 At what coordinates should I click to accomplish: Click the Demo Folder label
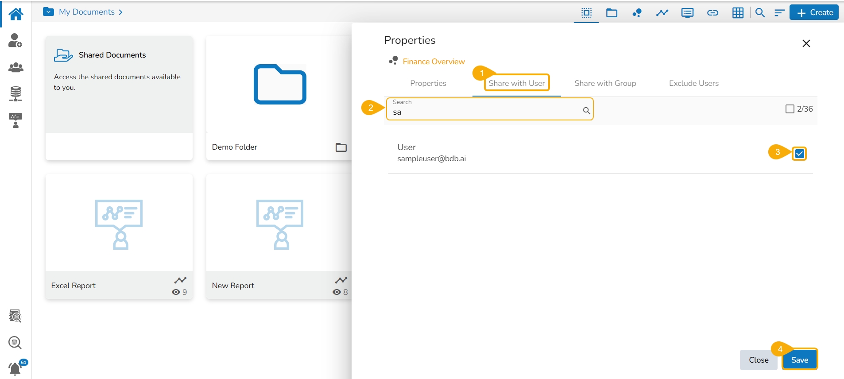pos(235,147)
